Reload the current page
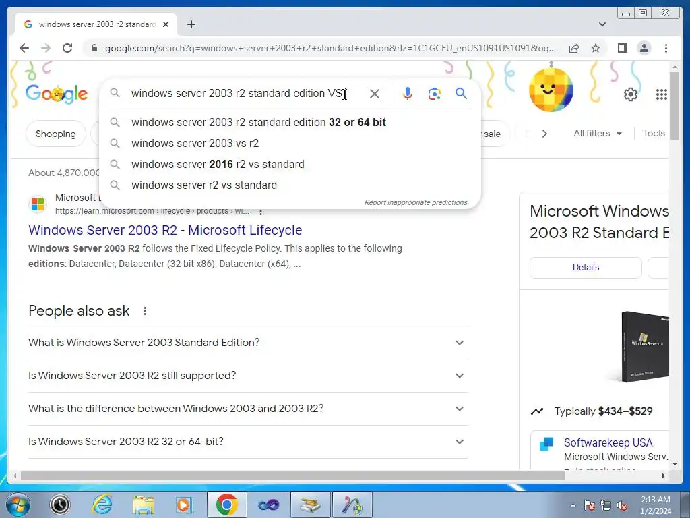Viewport: 690px width, 518px height. click(67, 48)
